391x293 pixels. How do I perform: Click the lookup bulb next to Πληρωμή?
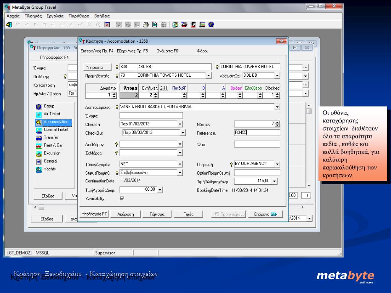pyautogui.click(x=231, y=164)
